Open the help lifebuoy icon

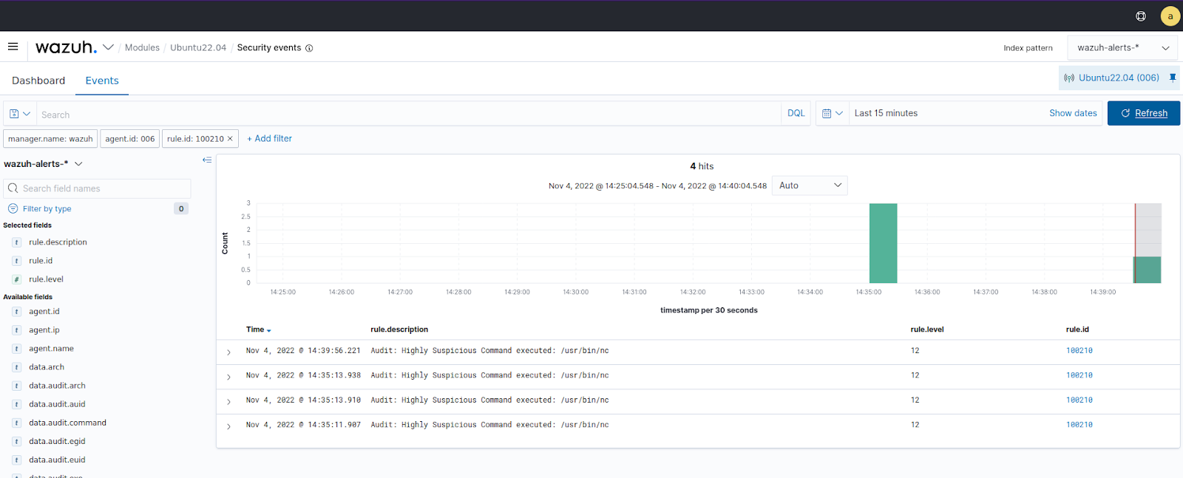pos(1141,16)
